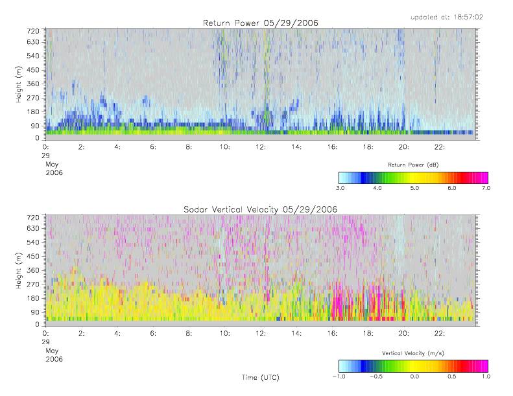Click the 270 height tick on Vertical Velocity plot
513x396 pixels.
33,284
